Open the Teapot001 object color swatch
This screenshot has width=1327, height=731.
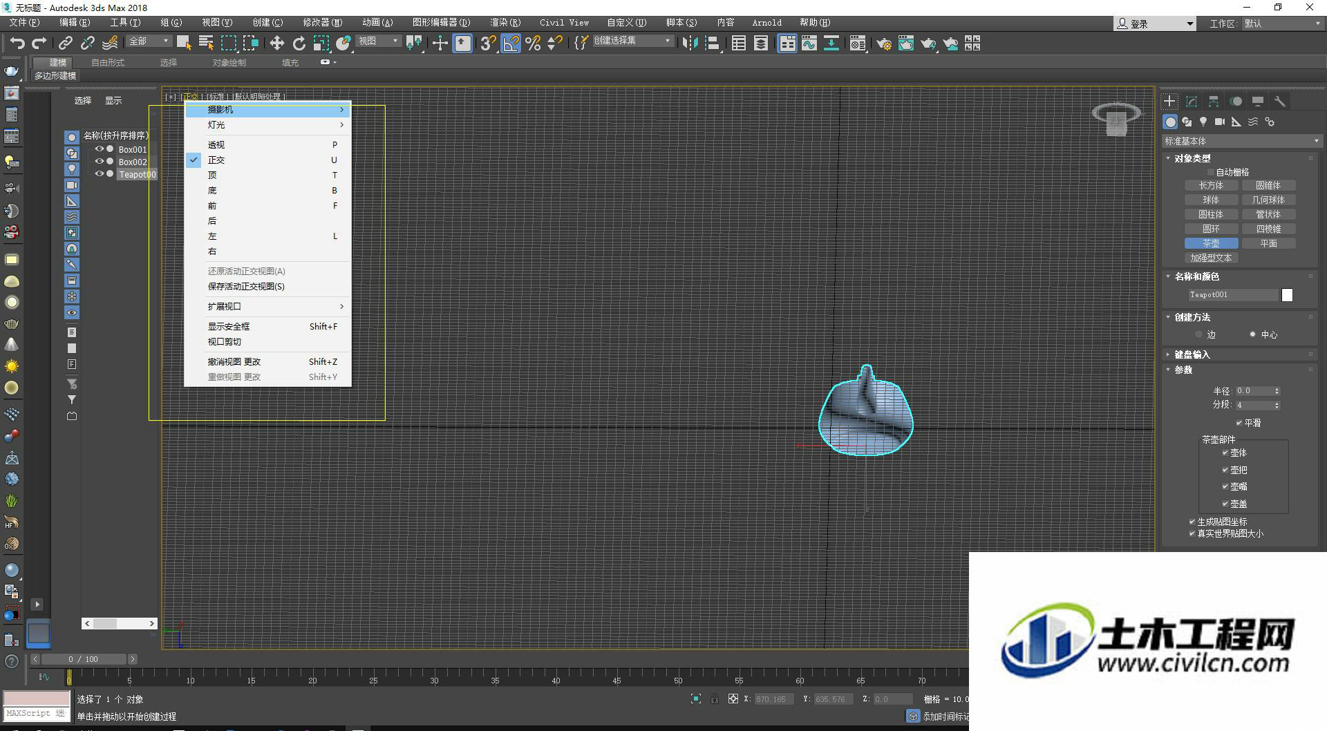1287,295
